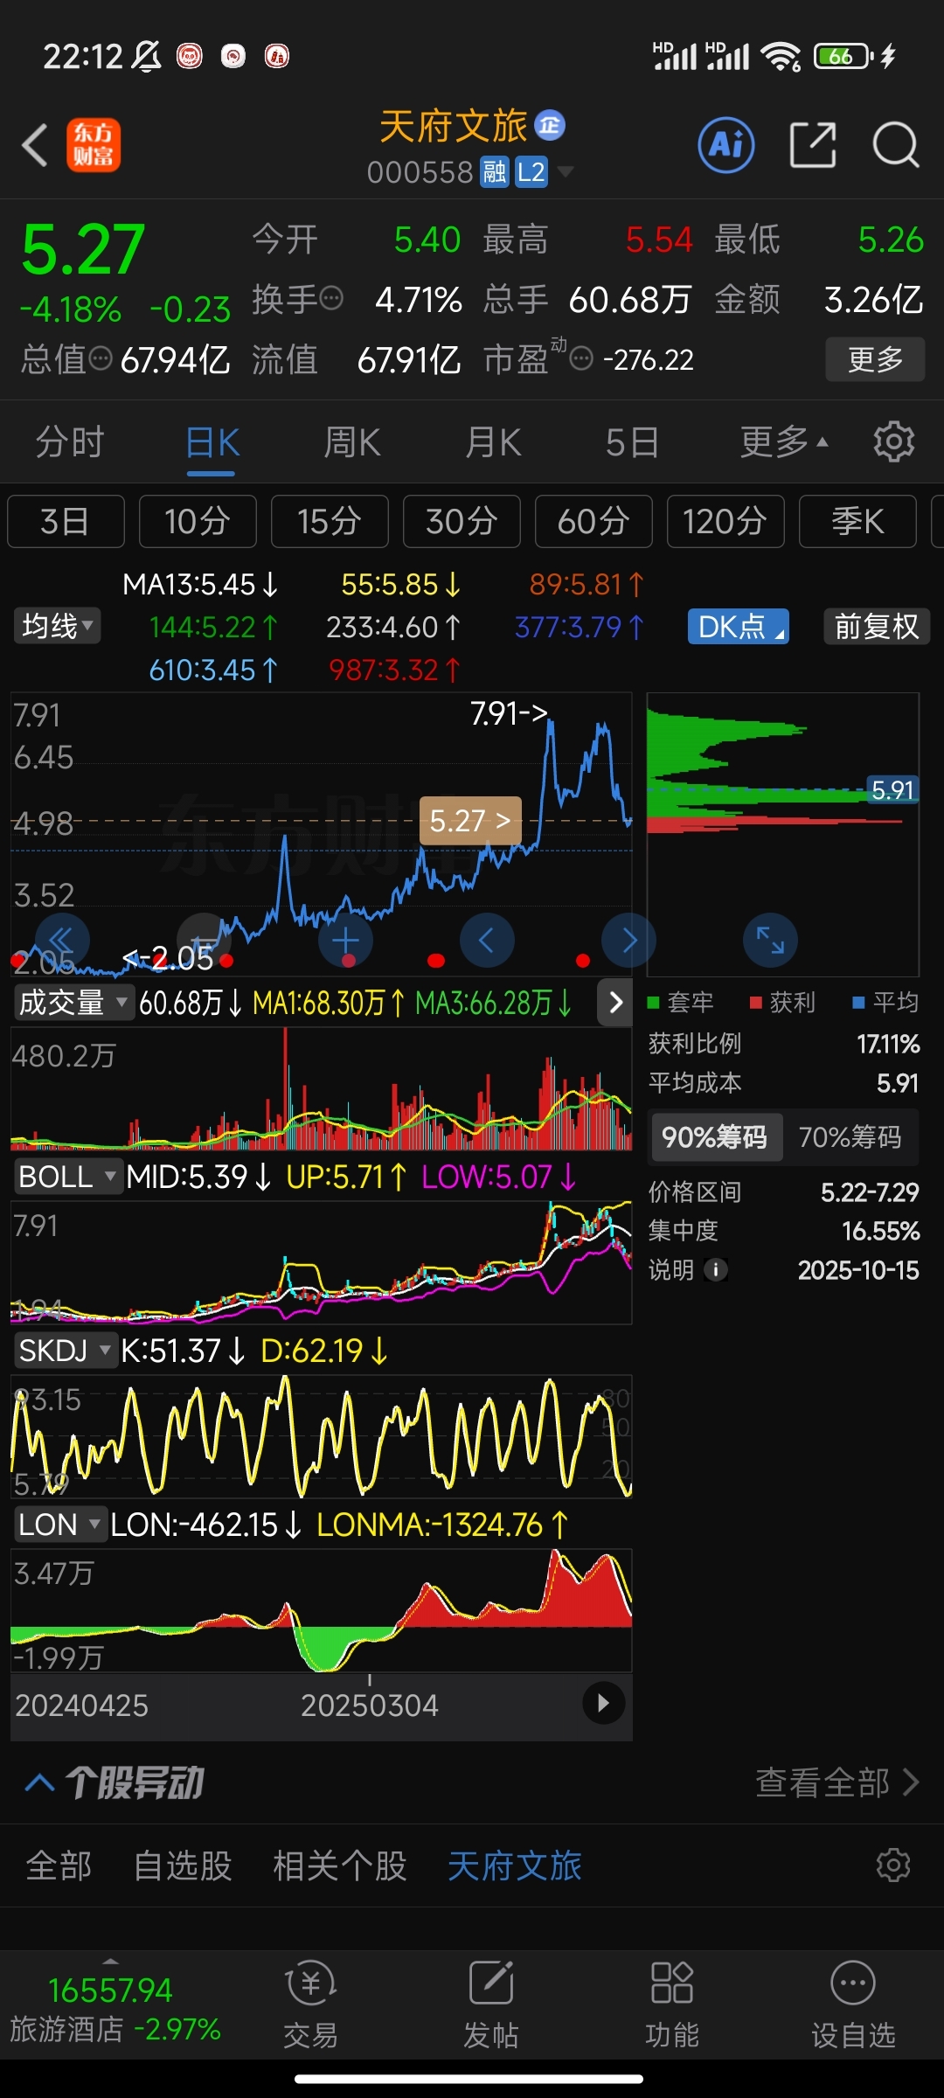Toggle the DK点 indicator
The height and width of the screenshot is (2098, 944).
[x=739, y=627]
